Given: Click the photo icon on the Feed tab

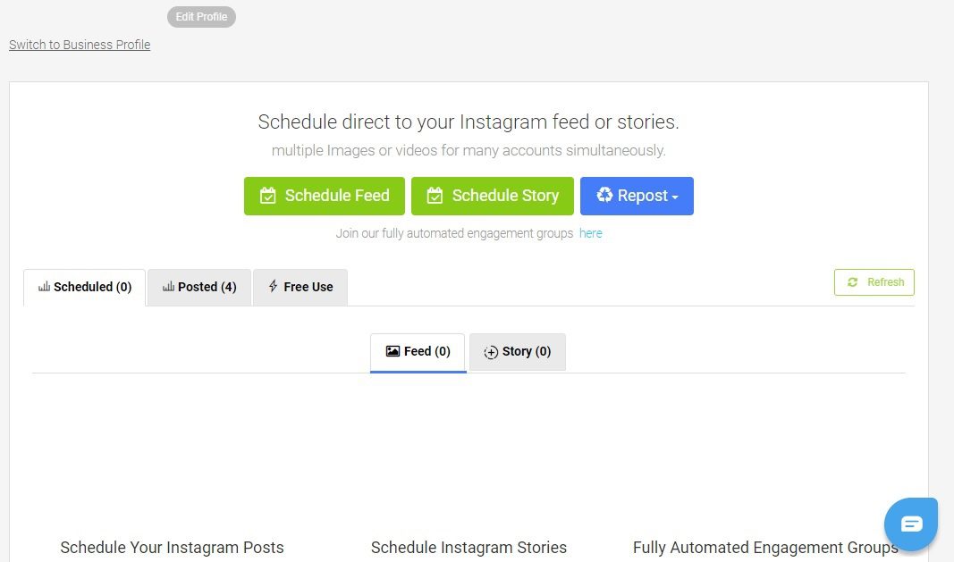Looking at the screenshot, I should click(392, 351).
